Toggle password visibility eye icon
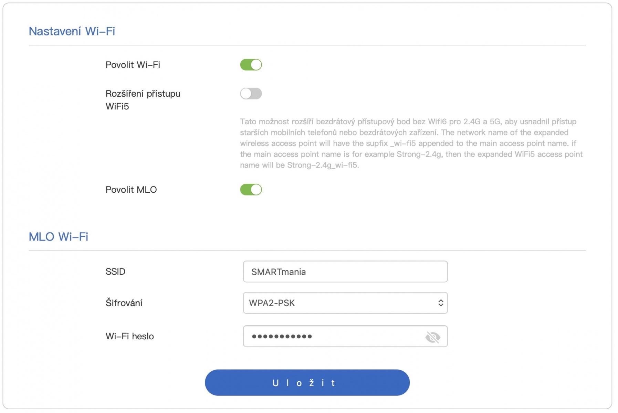 [432, 337]
